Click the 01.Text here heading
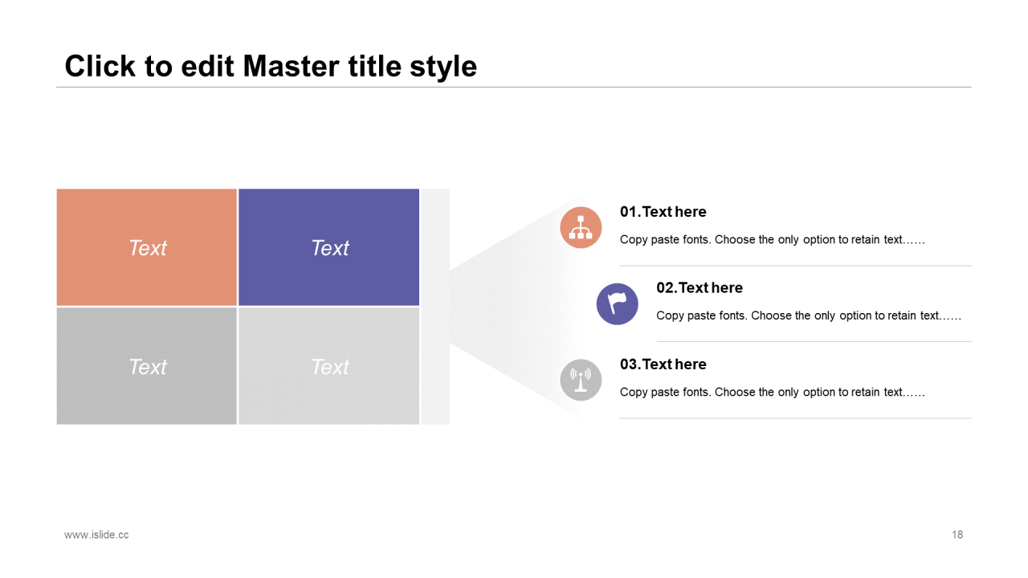 pyautogui.click(x=663, y=212)
